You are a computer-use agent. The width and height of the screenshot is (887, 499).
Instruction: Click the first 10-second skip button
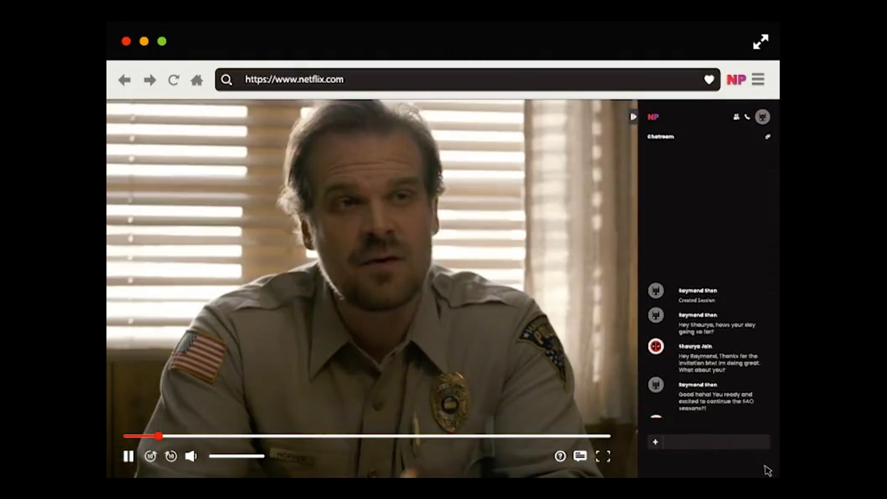point(150,456)
